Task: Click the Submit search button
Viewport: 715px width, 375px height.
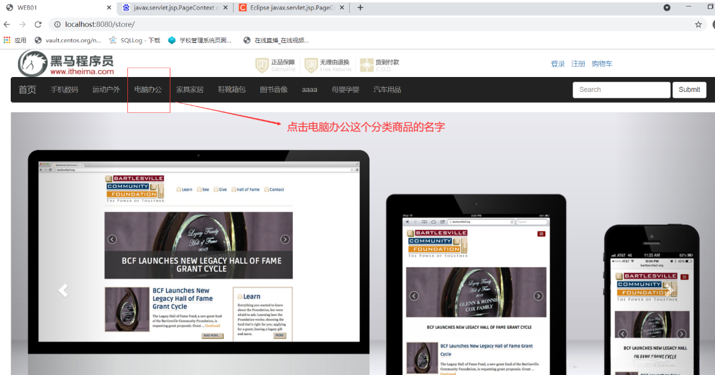Action: pos(689,89)
